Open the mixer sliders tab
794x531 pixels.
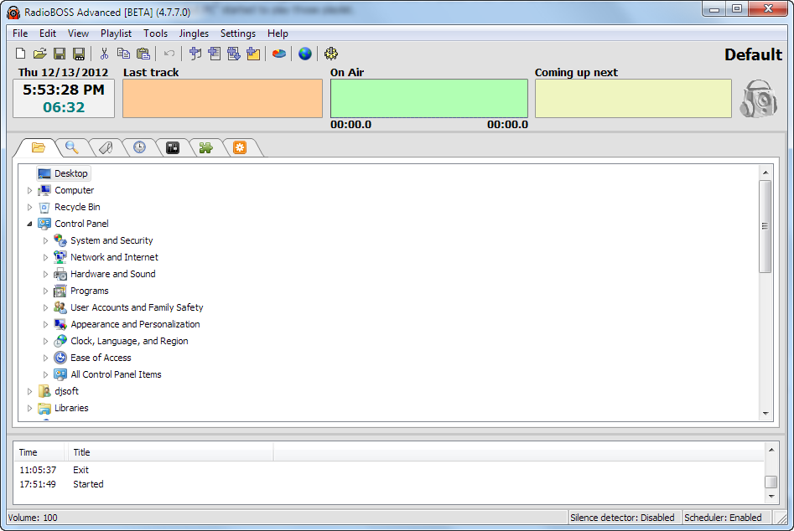[x=173, y=147]
